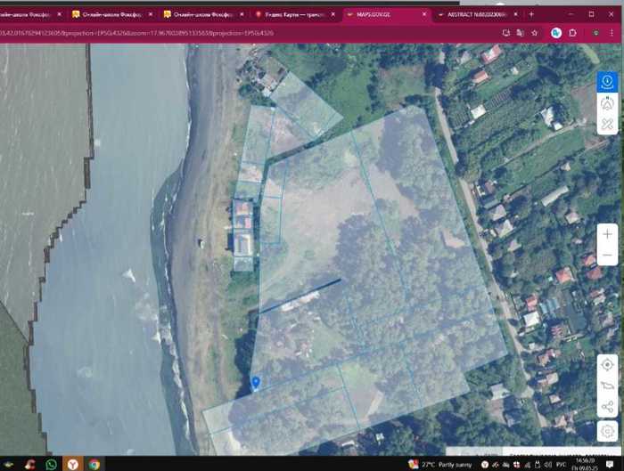Center map on my location
The image size is (624, 471).
pos(607,365)
